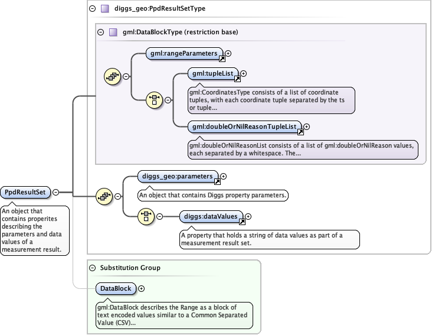Collapse the PpdResultSet root element

pos(55,192)
